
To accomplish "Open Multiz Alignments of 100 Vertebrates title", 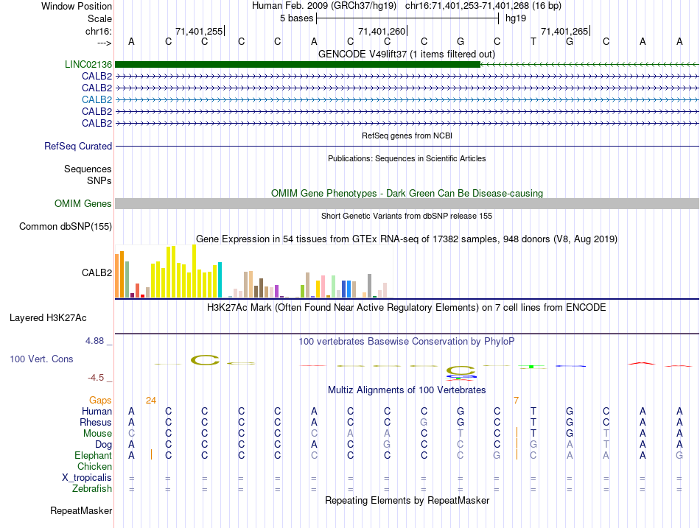I will pos(407,390).
